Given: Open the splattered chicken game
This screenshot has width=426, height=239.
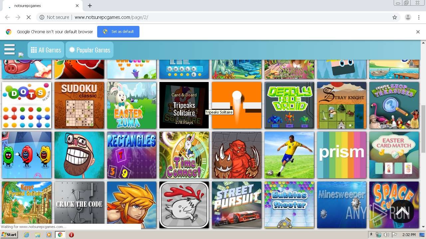Looking at the screenshot, I should (184, 205).
